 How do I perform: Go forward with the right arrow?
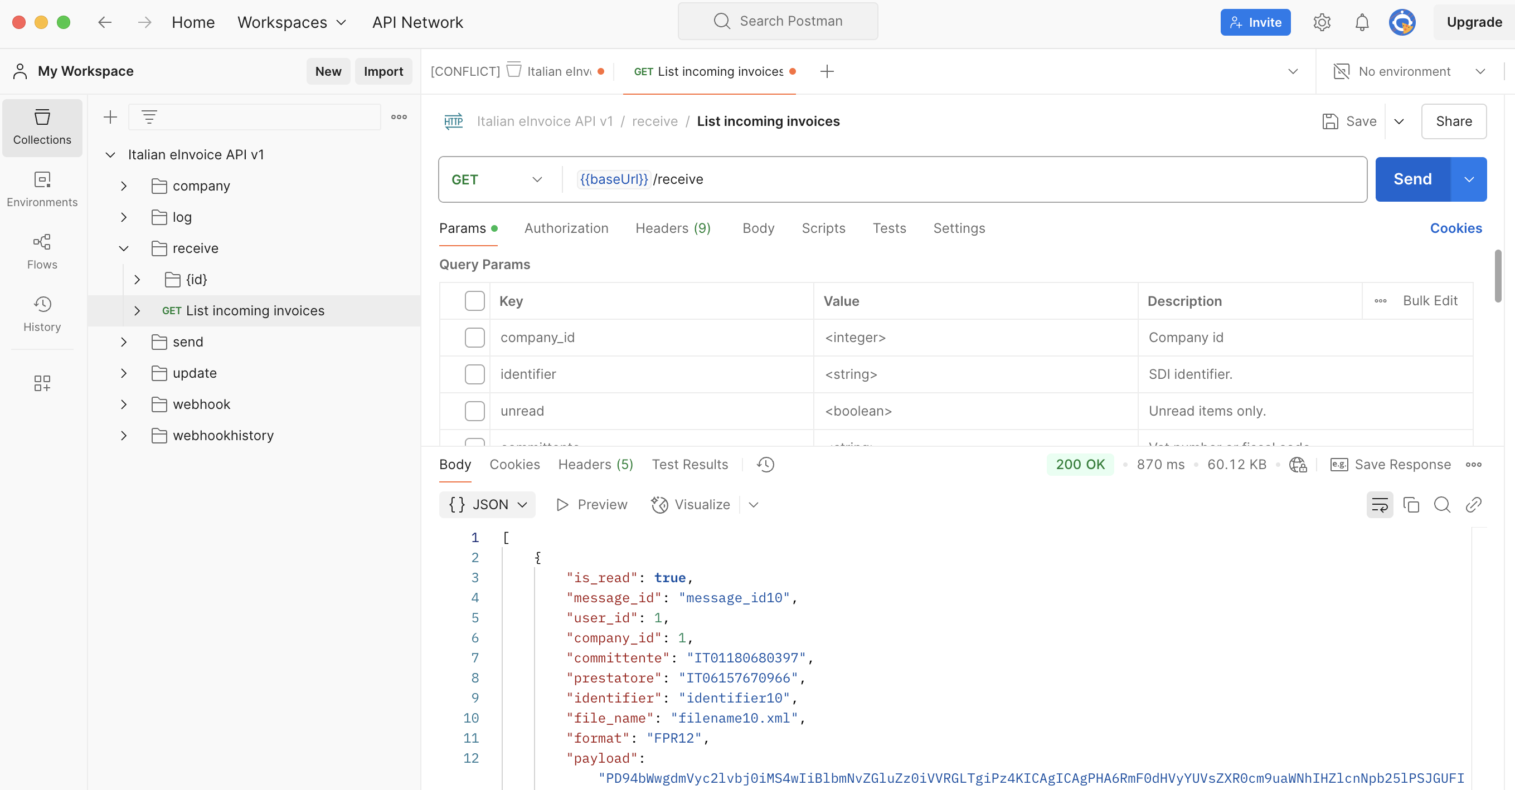point(144,22)
